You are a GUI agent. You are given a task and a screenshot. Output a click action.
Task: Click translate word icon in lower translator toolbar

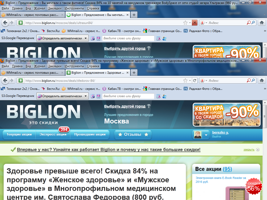tap(159, 96)
